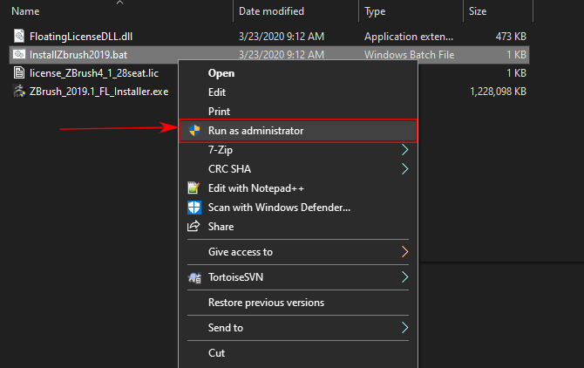Select the InstallZbrush2019.bat file name

click(78, 55)
